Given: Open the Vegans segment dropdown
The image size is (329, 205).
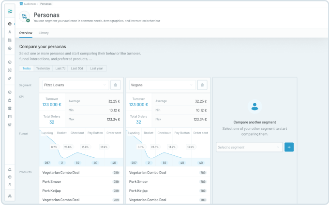Looking at the screenshot, I should pyautogui.click(x=162, y=85).
